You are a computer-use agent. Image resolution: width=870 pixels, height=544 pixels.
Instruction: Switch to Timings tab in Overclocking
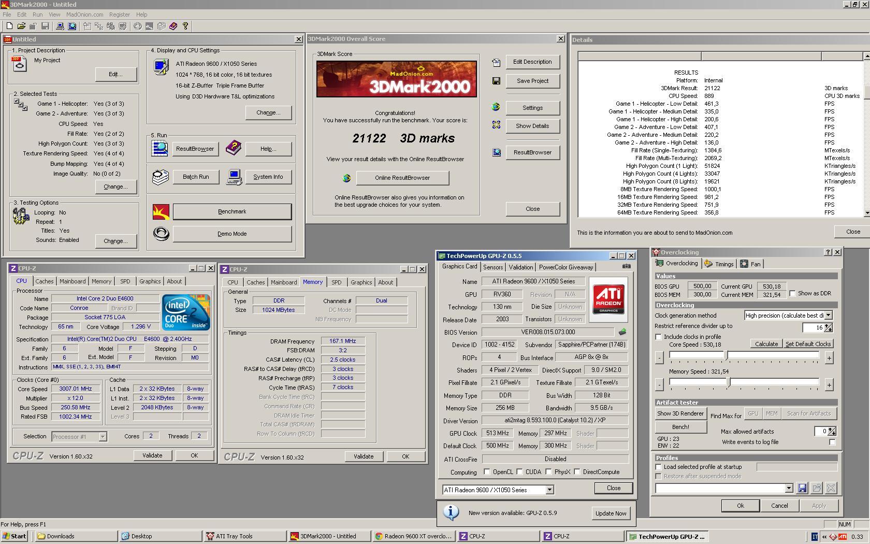pos(719,264)
